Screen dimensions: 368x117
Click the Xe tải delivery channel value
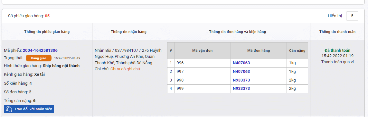(39, 74)
